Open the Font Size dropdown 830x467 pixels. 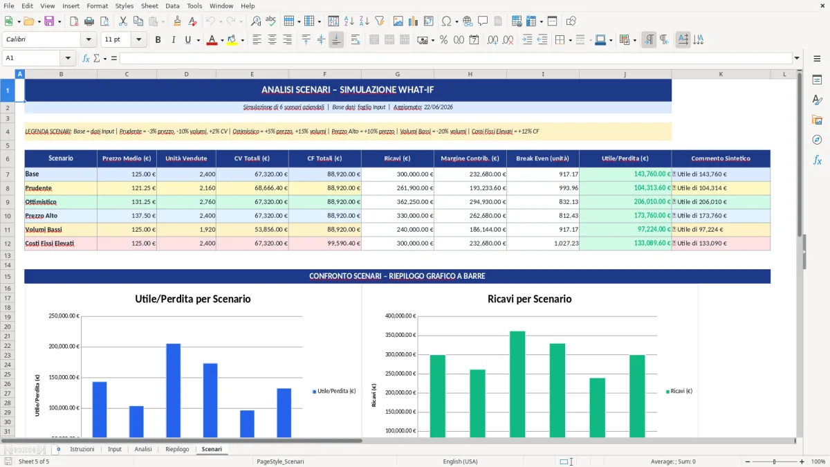pos(138,40)
